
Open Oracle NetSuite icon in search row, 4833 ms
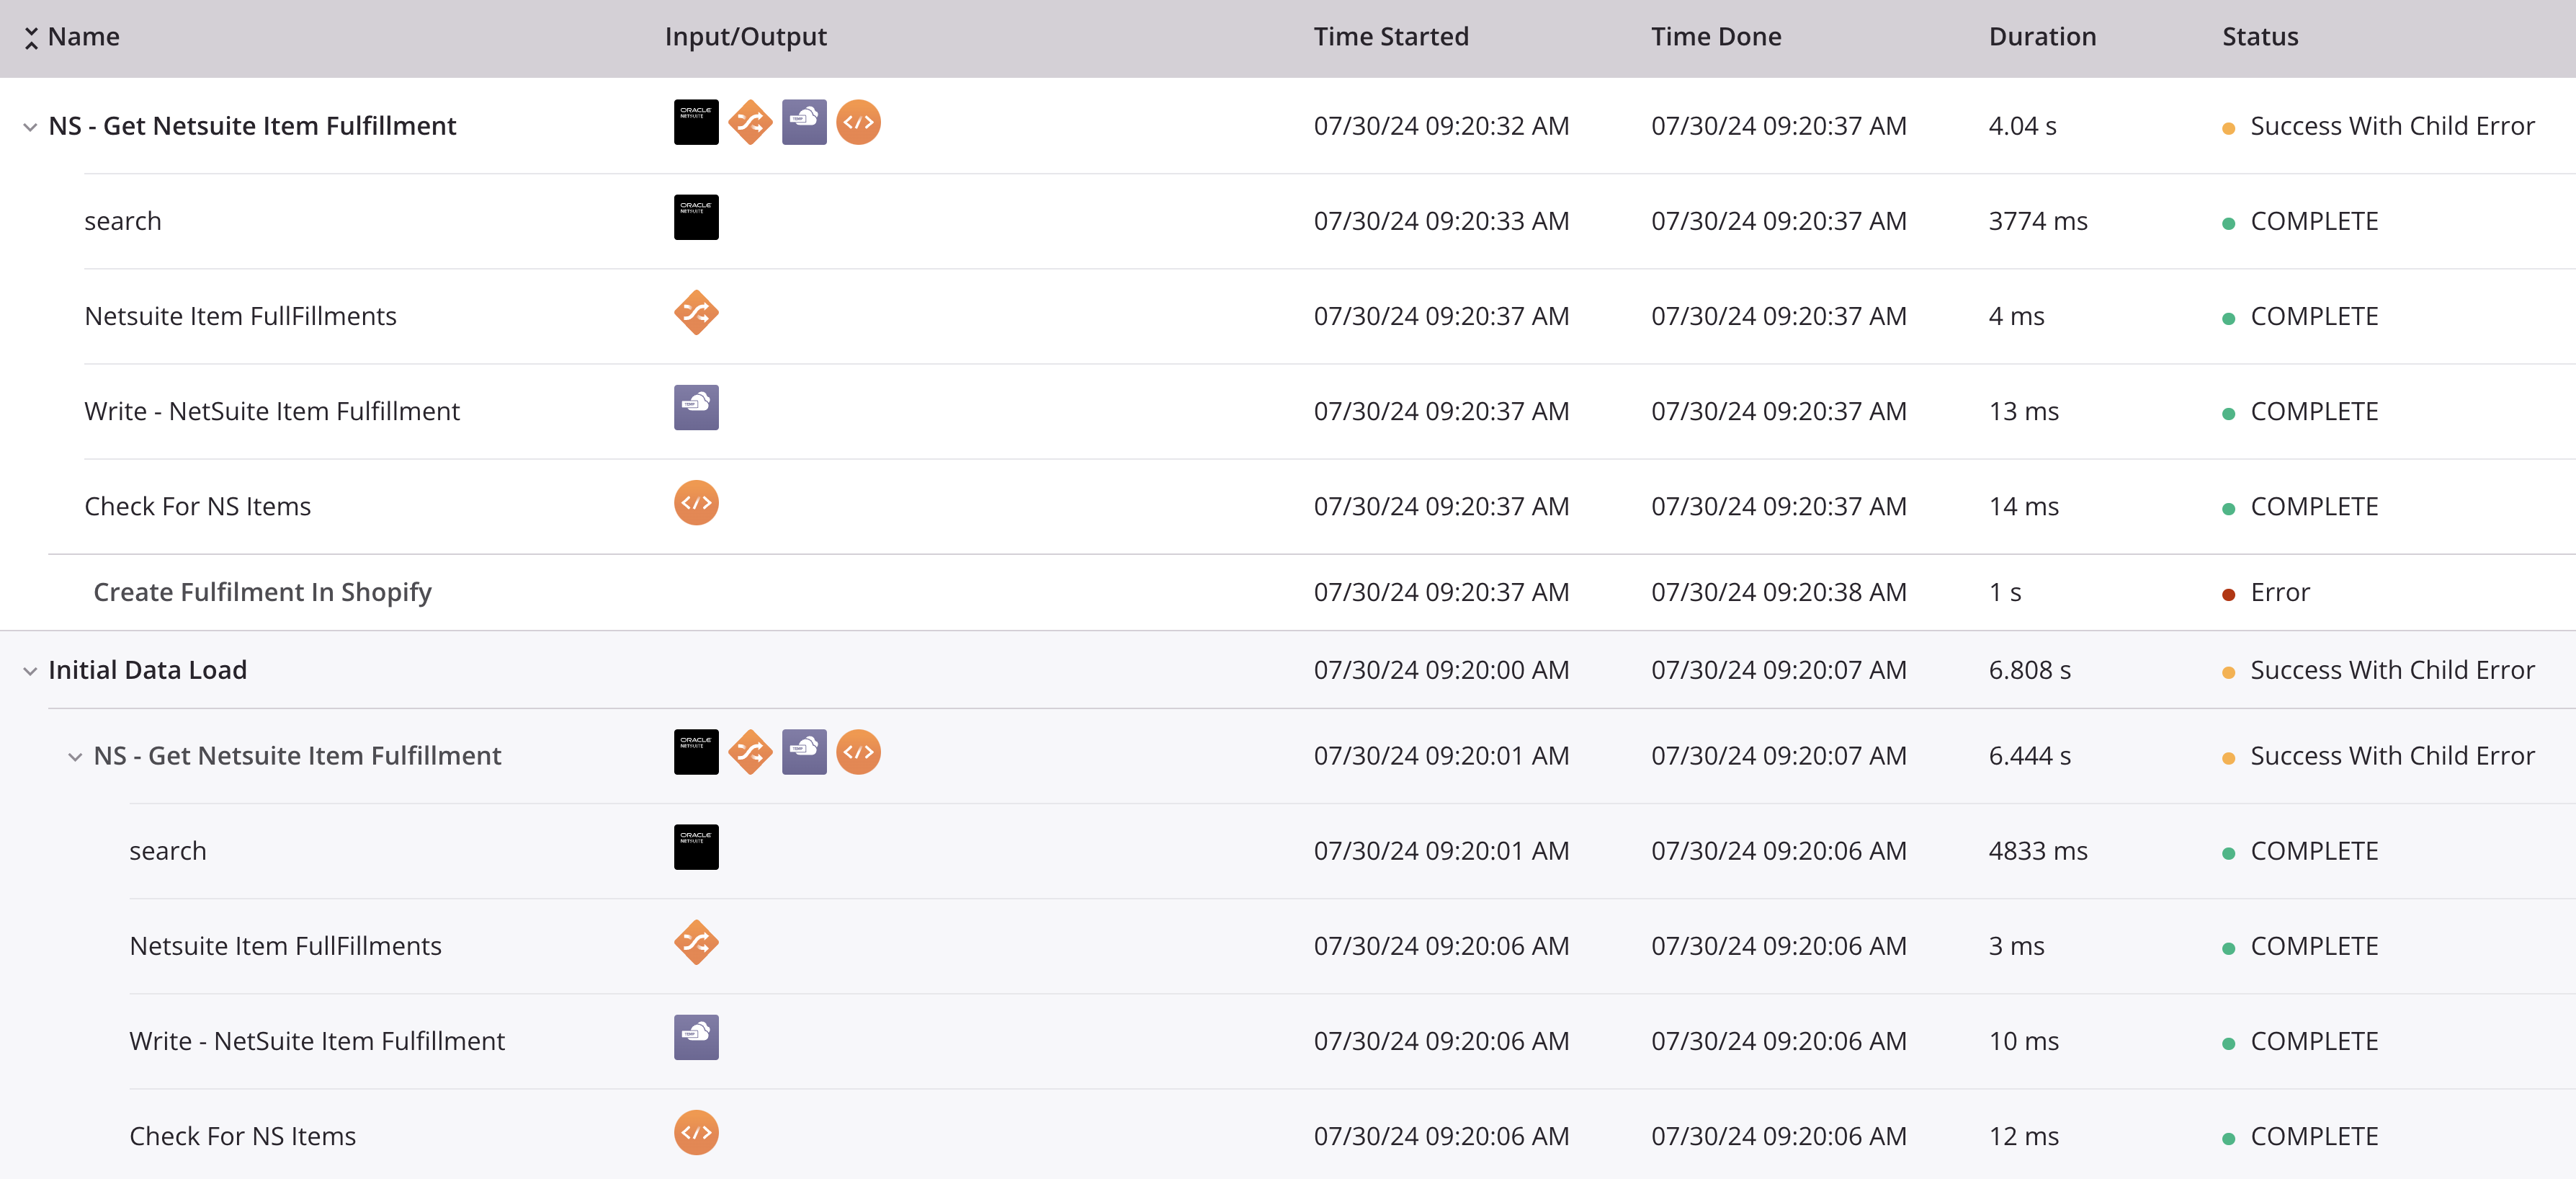click(696, 847)
